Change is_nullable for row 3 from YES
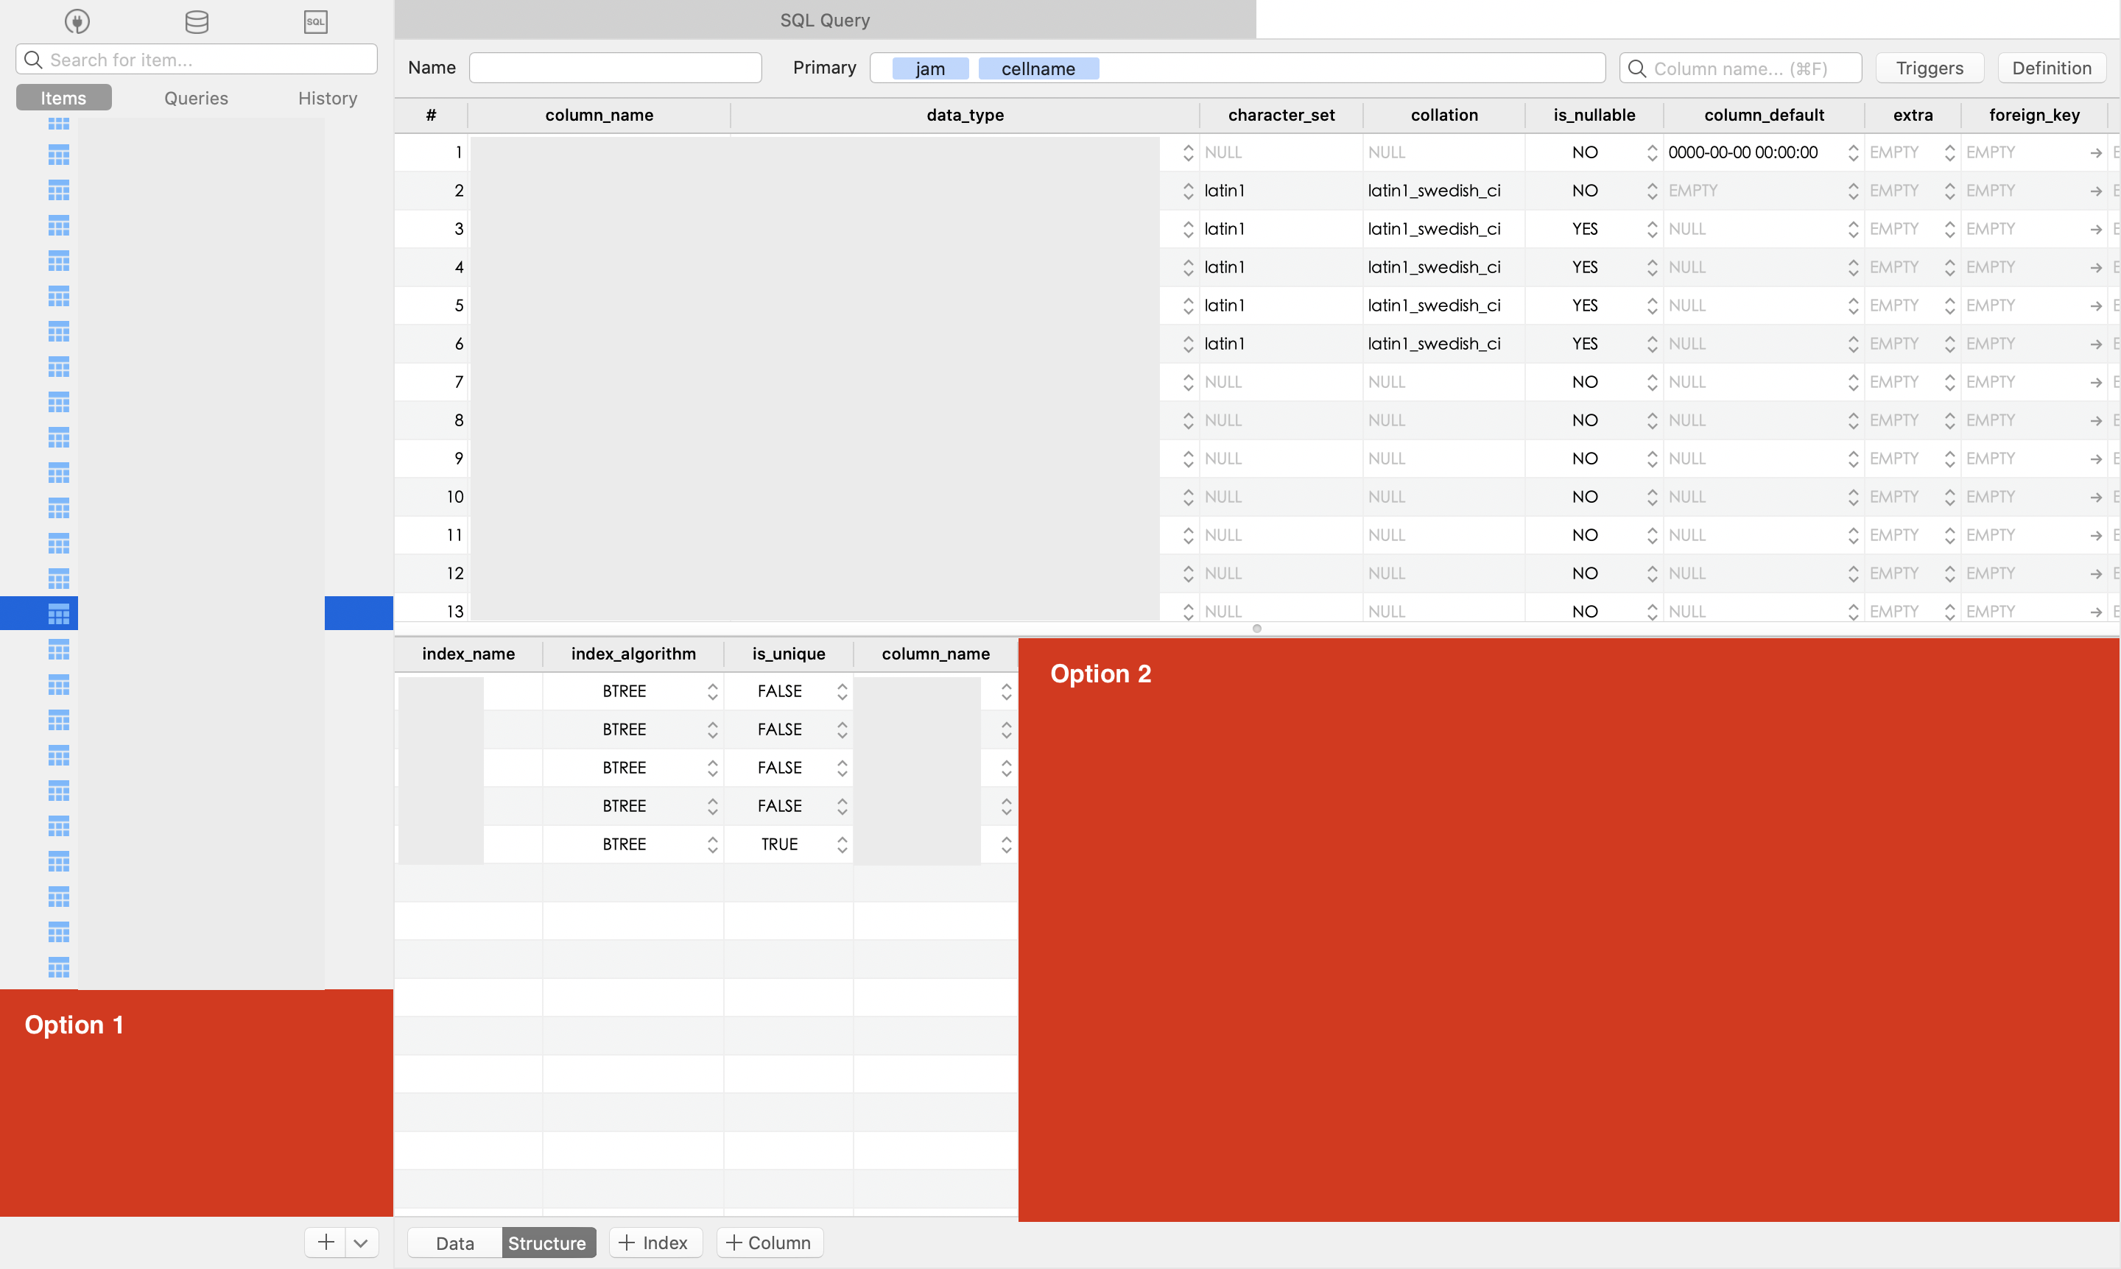 [x=1650, y=228]
